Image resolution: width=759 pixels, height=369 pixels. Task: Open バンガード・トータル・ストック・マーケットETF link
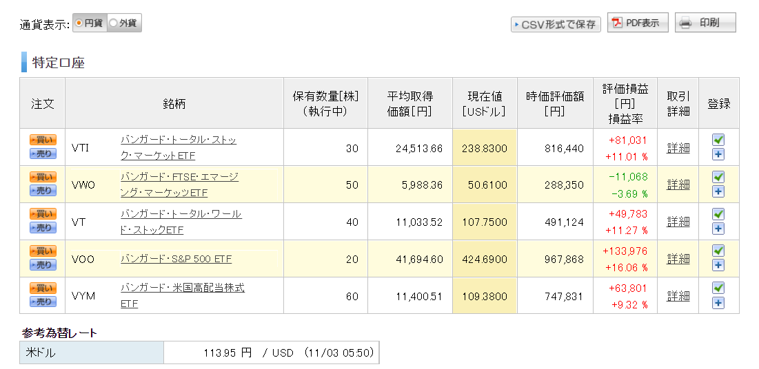click(179, 147)
